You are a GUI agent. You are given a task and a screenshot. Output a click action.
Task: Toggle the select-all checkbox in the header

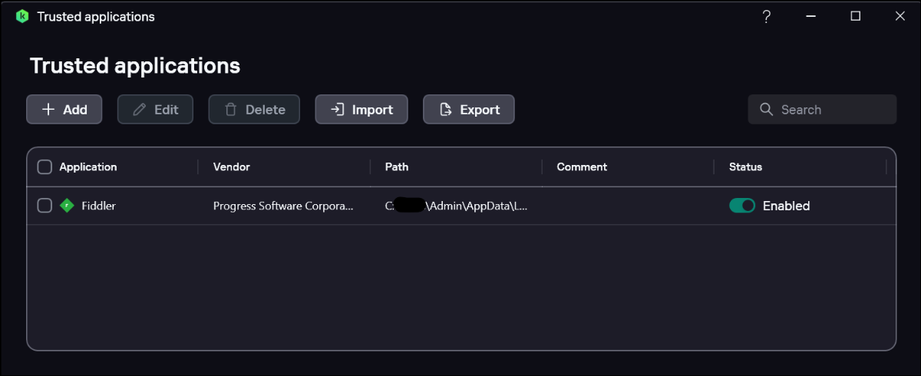[45, 167]
